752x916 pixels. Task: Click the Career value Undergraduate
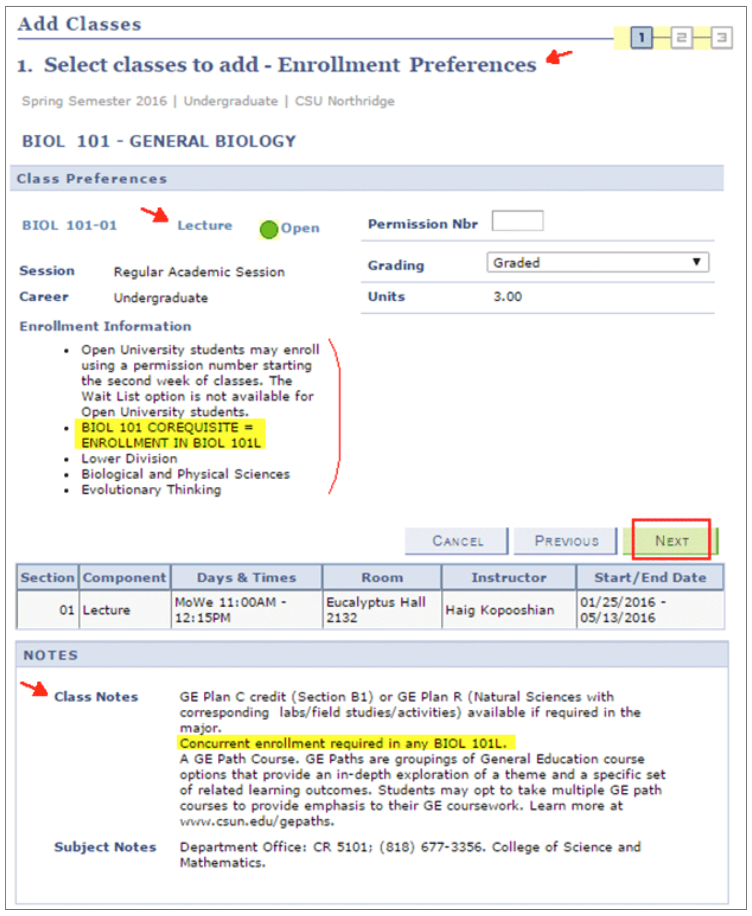(161, 298)
